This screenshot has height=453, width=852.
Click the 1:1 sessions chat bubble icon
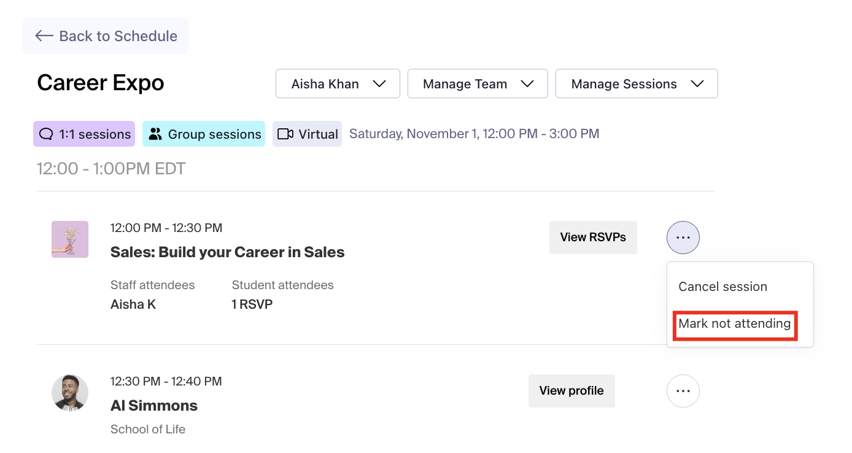tap(46, 134)
